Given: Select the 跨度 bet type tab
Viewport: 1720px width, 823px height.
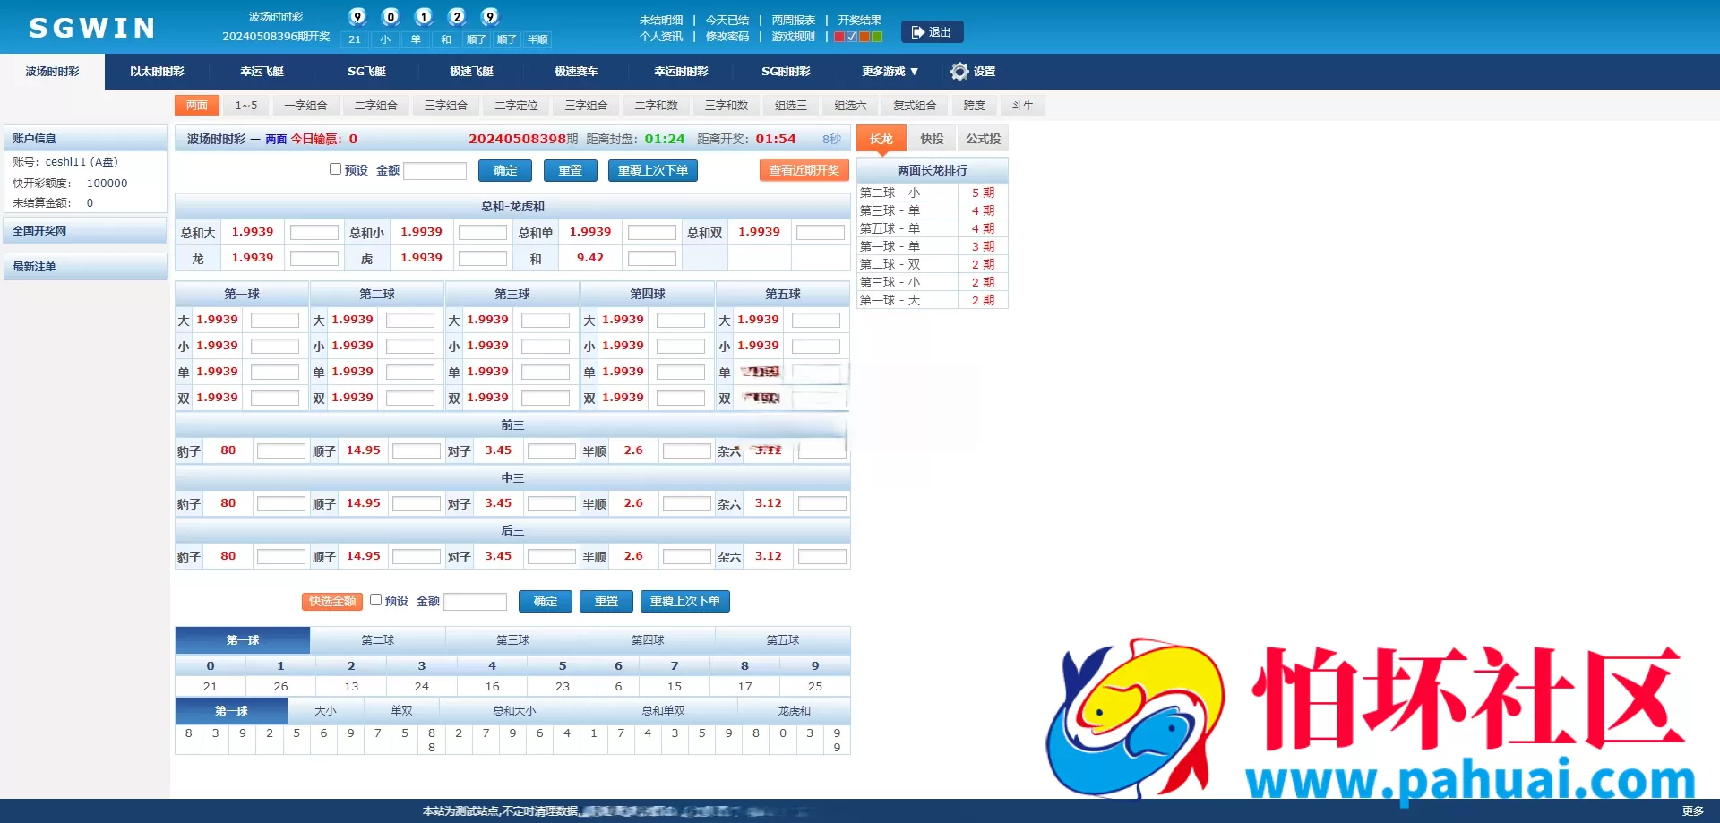Looking at the screenshot, I should (x=974, y=106).
